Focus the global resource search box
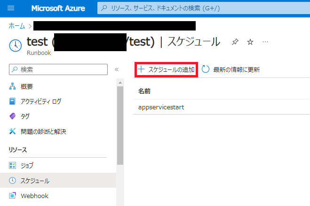 204,8
